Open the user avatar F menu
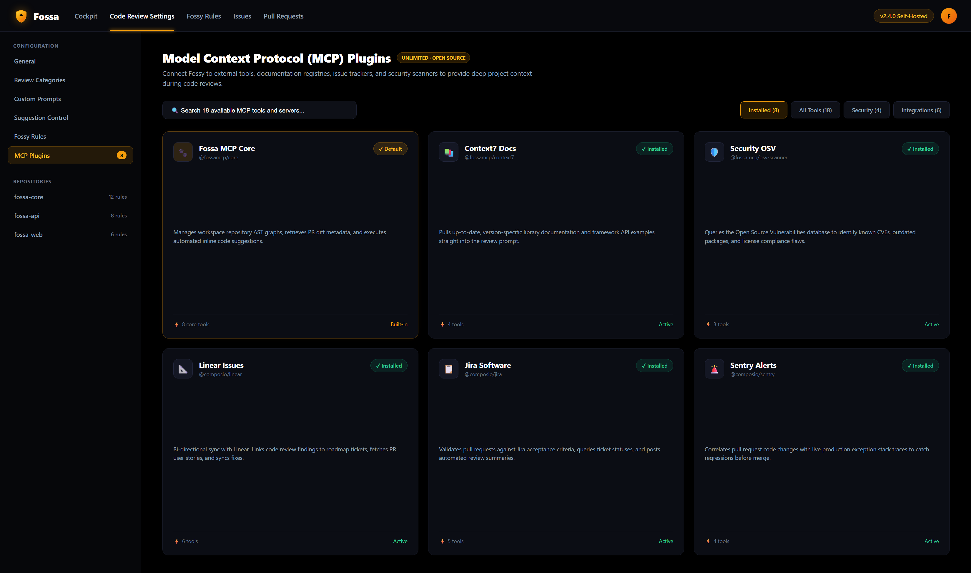971x573 pixels. [949, 16]
